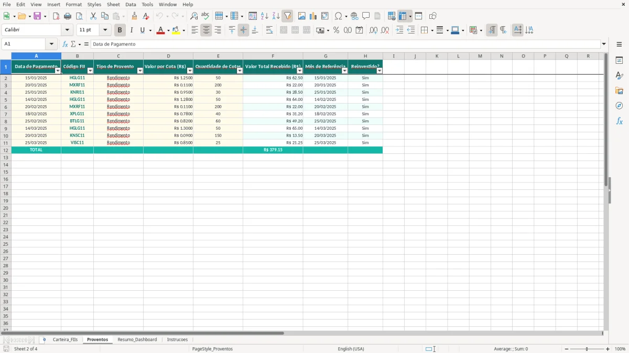Open the sidebar Gallery panel
The width and height of the screenshot is (629, 353).
coord(619,90)
